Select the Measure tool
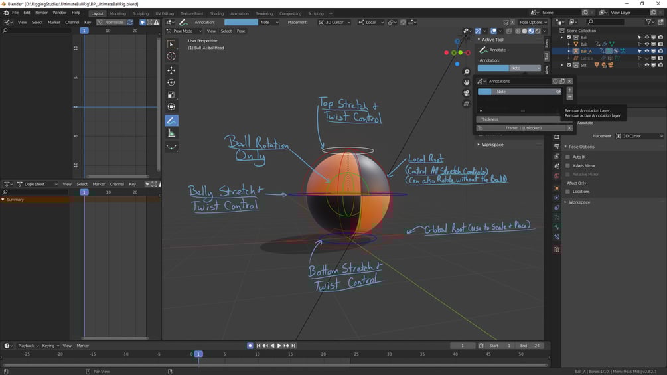Viewport: 667px width, 375px height. [x=171, y=133]
